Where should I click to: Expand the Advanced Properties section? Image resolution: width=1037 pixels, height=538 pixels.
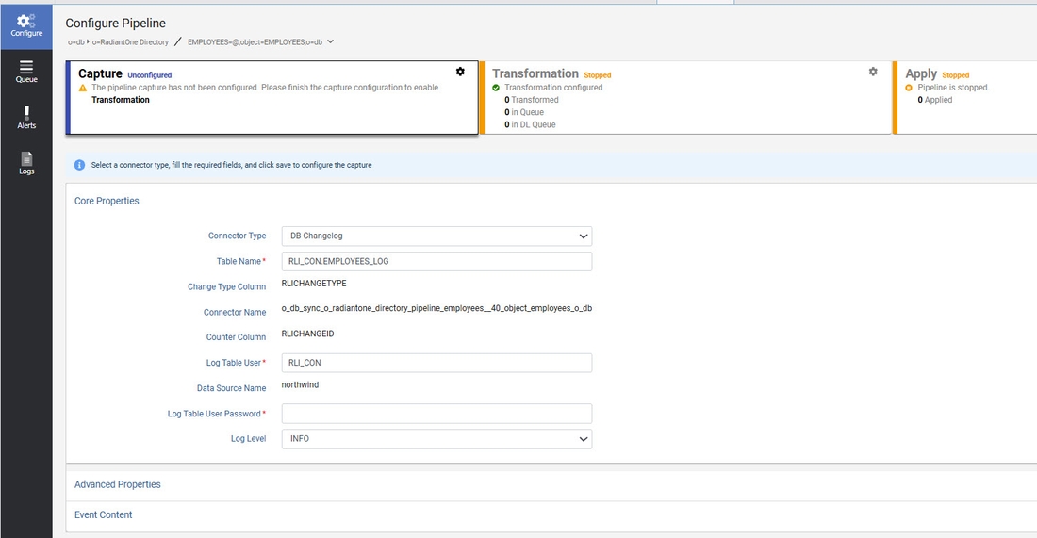point(118,484)
